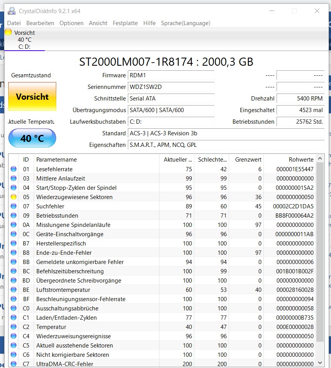Click the Standard field ACS-3 Revision 3b
331x368 pixels.
coord(226,133)
